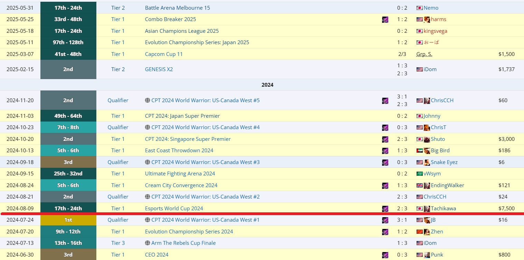524x260 pixels.
Task: Click Tier 2 link in GENESIS X2 row
Action: pyautogui.click(x=118, y=69)
